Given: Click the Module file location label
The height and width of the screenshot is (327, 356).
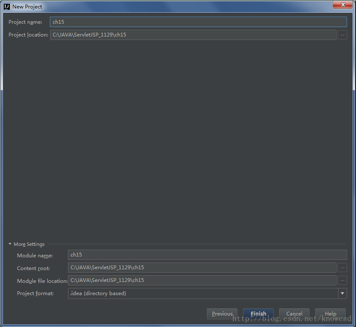Looking at the screenshot, I should (x=42, y=281).
